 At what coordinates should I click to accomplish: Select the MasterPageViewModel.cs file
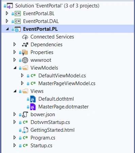[67, 83]
